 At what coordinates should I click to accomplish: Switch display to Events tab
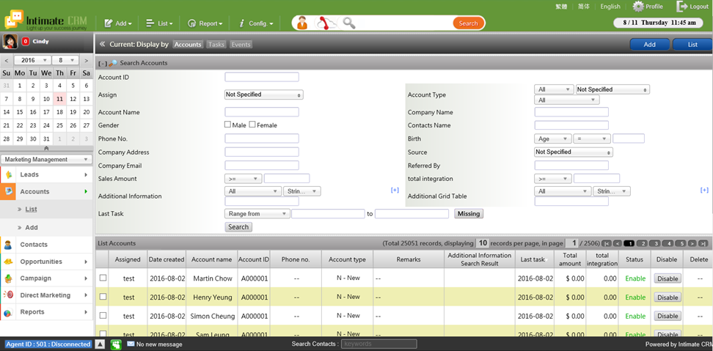(241, 45)
